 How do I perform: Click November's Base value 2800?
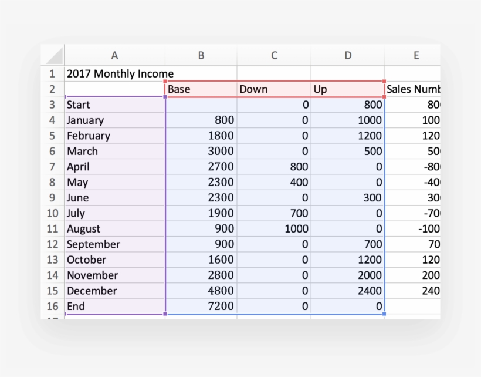201,275
